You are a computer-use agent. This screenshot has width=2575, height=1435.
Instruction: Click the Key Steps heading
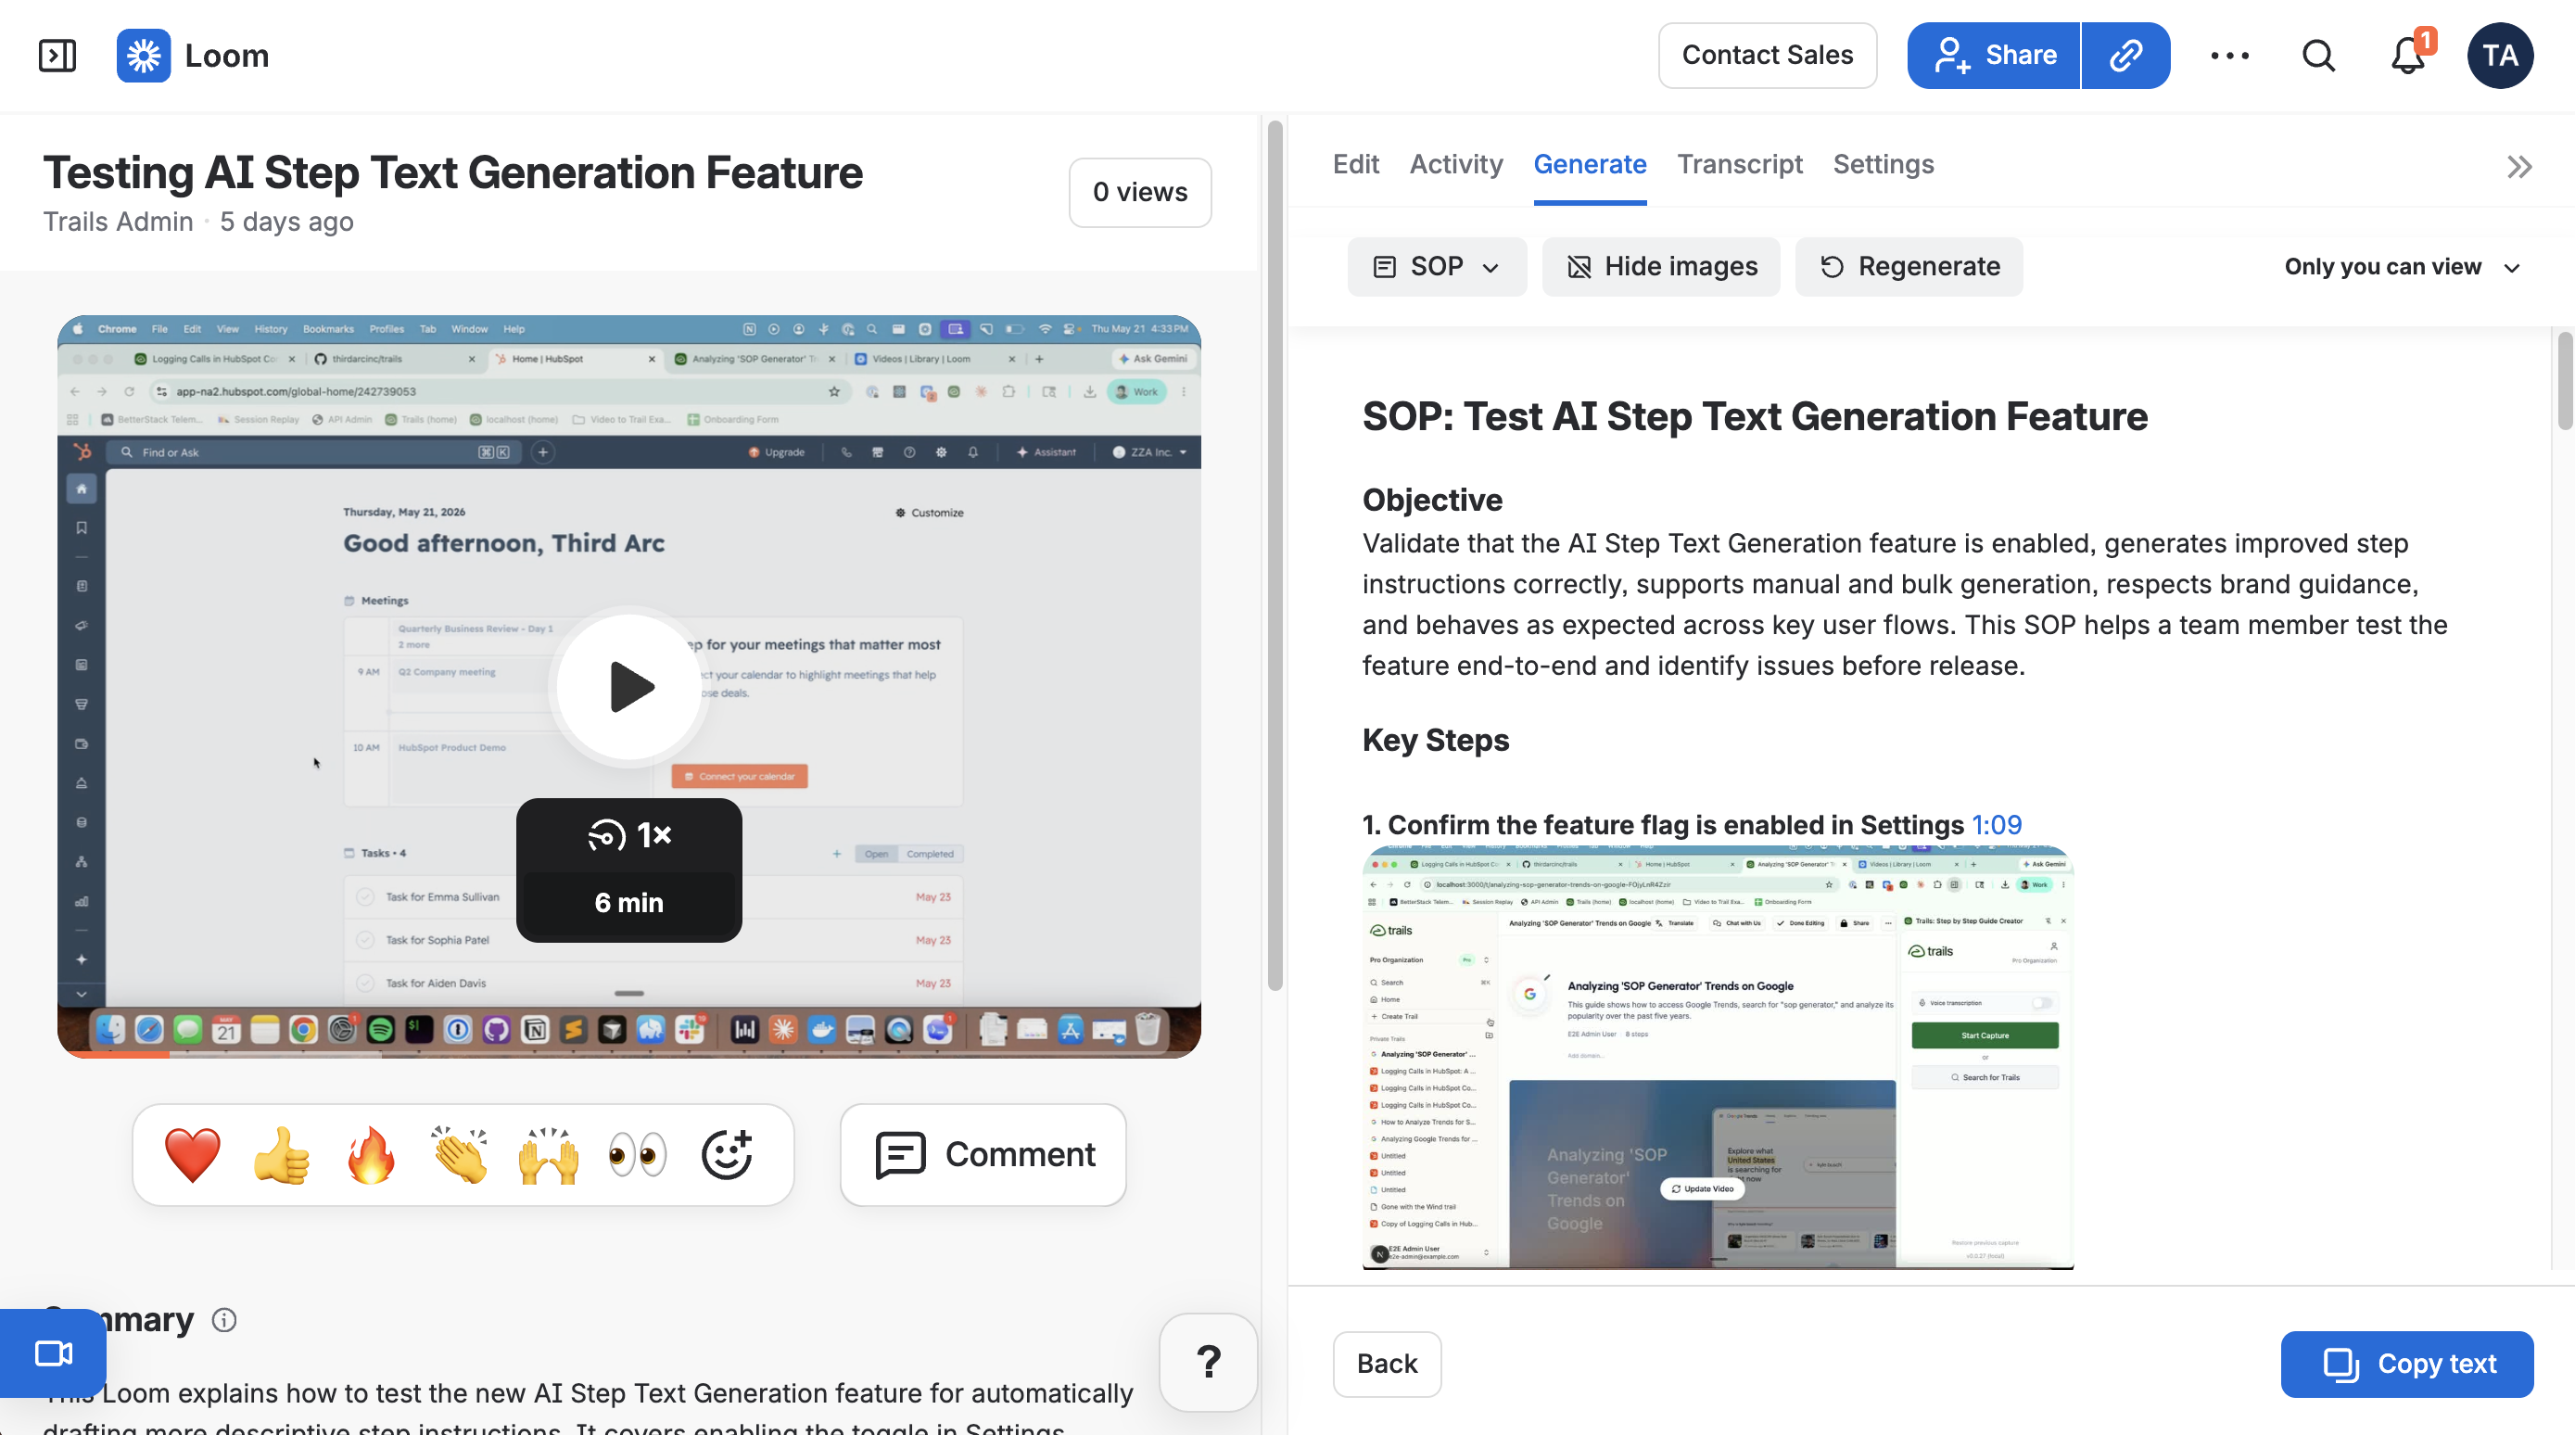click(1435, 740)
